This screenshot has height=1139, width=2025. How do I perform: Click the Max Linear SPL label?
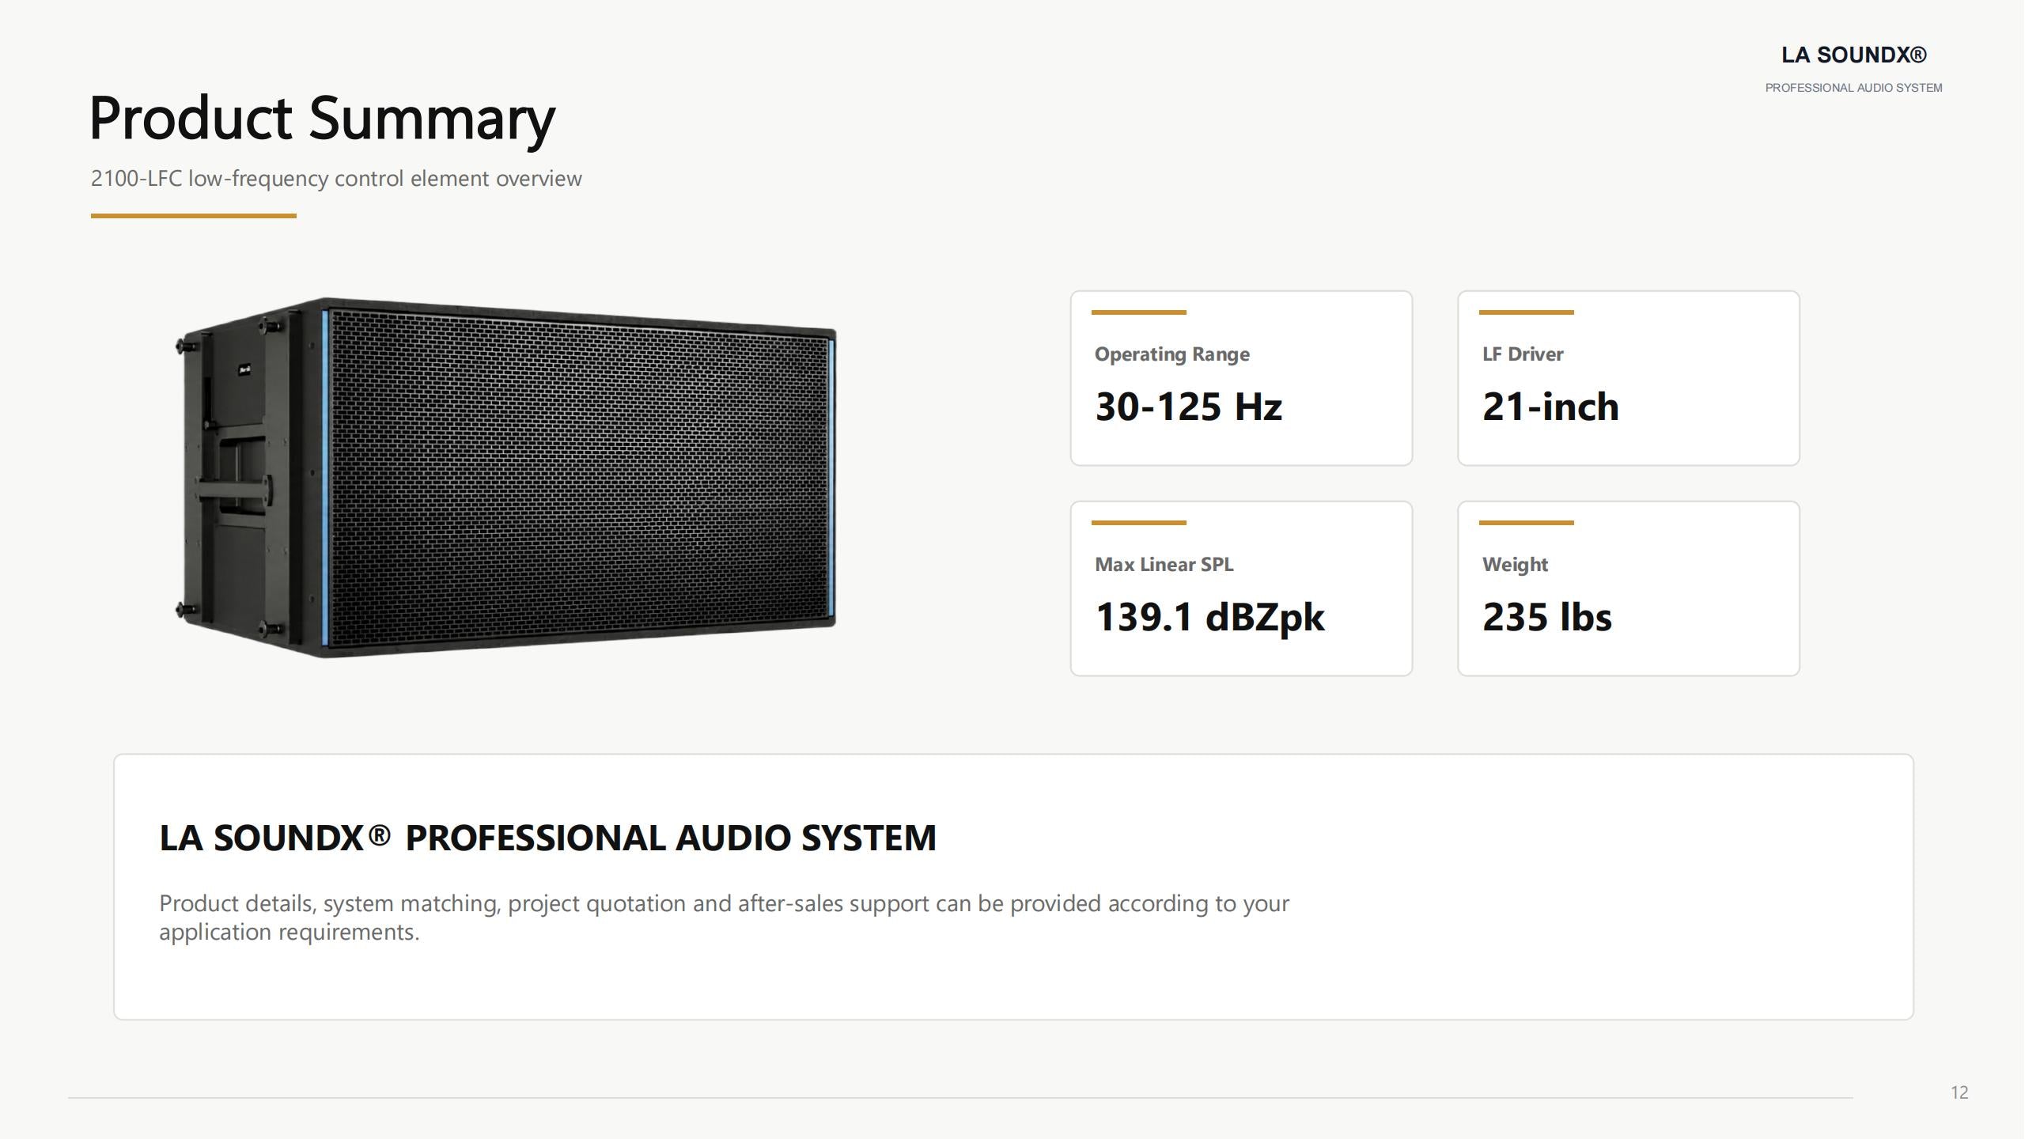(1164, 565)
